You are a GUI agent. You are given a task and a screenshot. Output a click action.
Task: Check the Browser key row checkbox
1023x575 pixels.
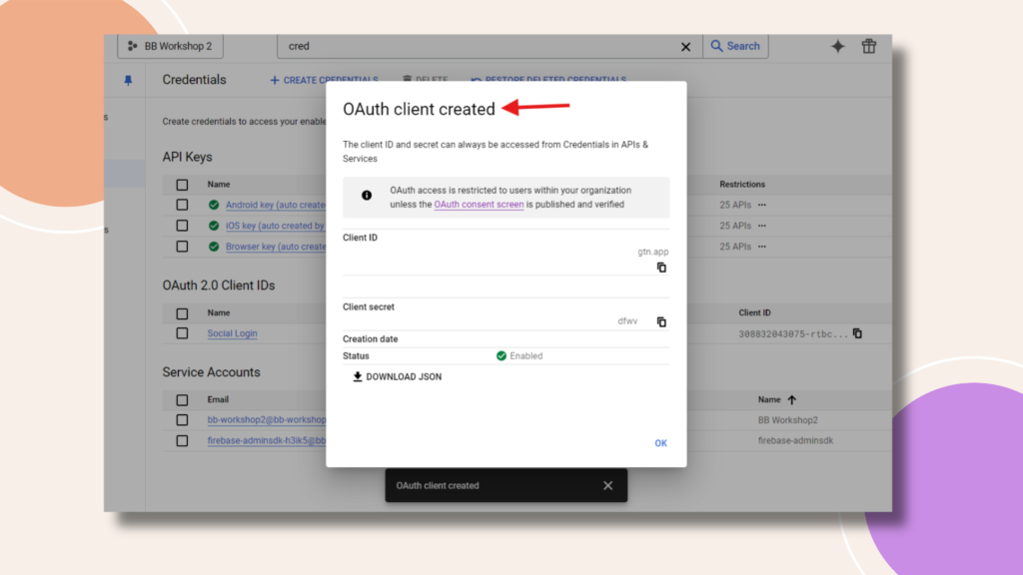[182, 248]
